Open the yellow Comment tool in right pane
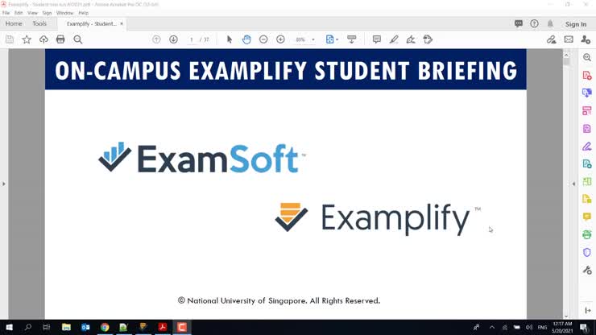The image size is (596, 335). (587, 217)
